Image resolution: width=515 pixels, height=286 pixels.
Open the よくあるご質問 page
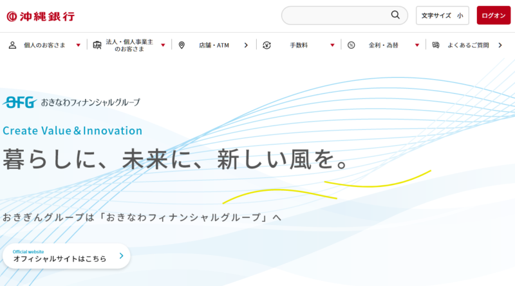coord(469,45)
